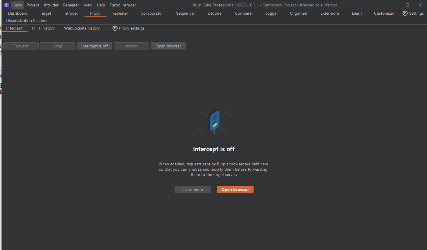This screenshot has width=427, height=250.
Task: Open the Comparer tab
Action: (x=244, y=13)
